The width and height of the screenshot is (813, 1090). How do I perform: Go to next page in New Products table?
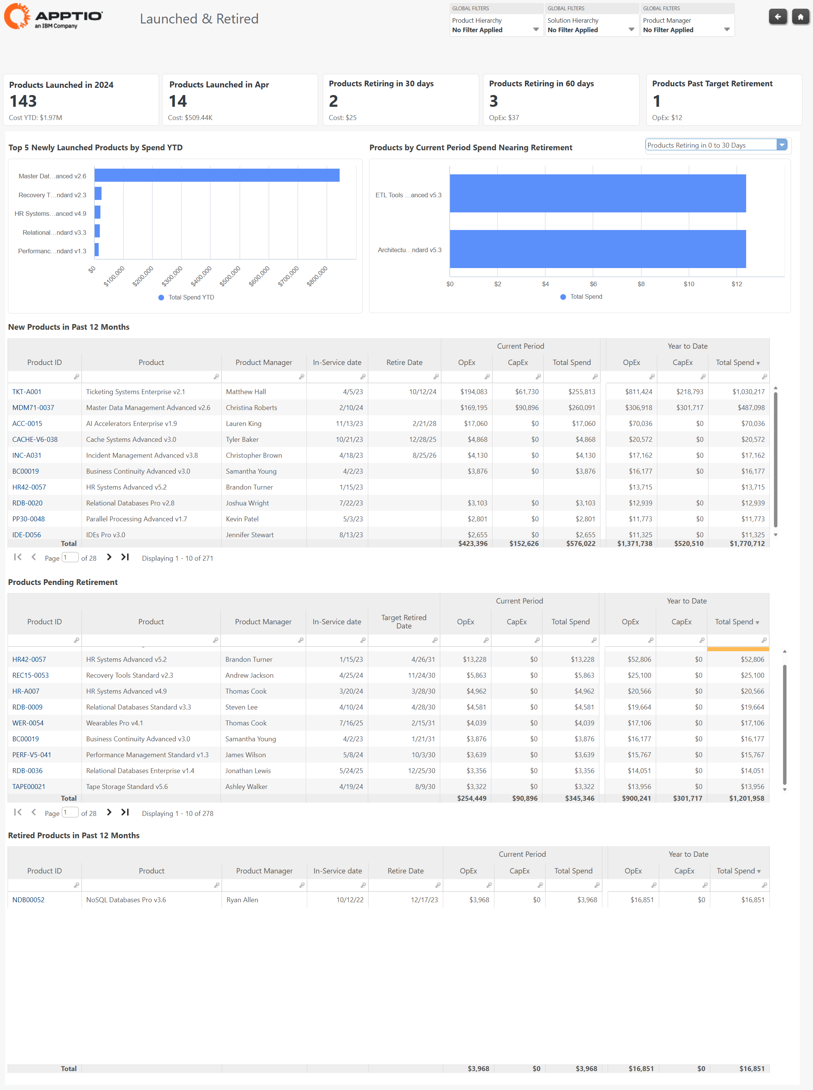click(x=109, y=557)
